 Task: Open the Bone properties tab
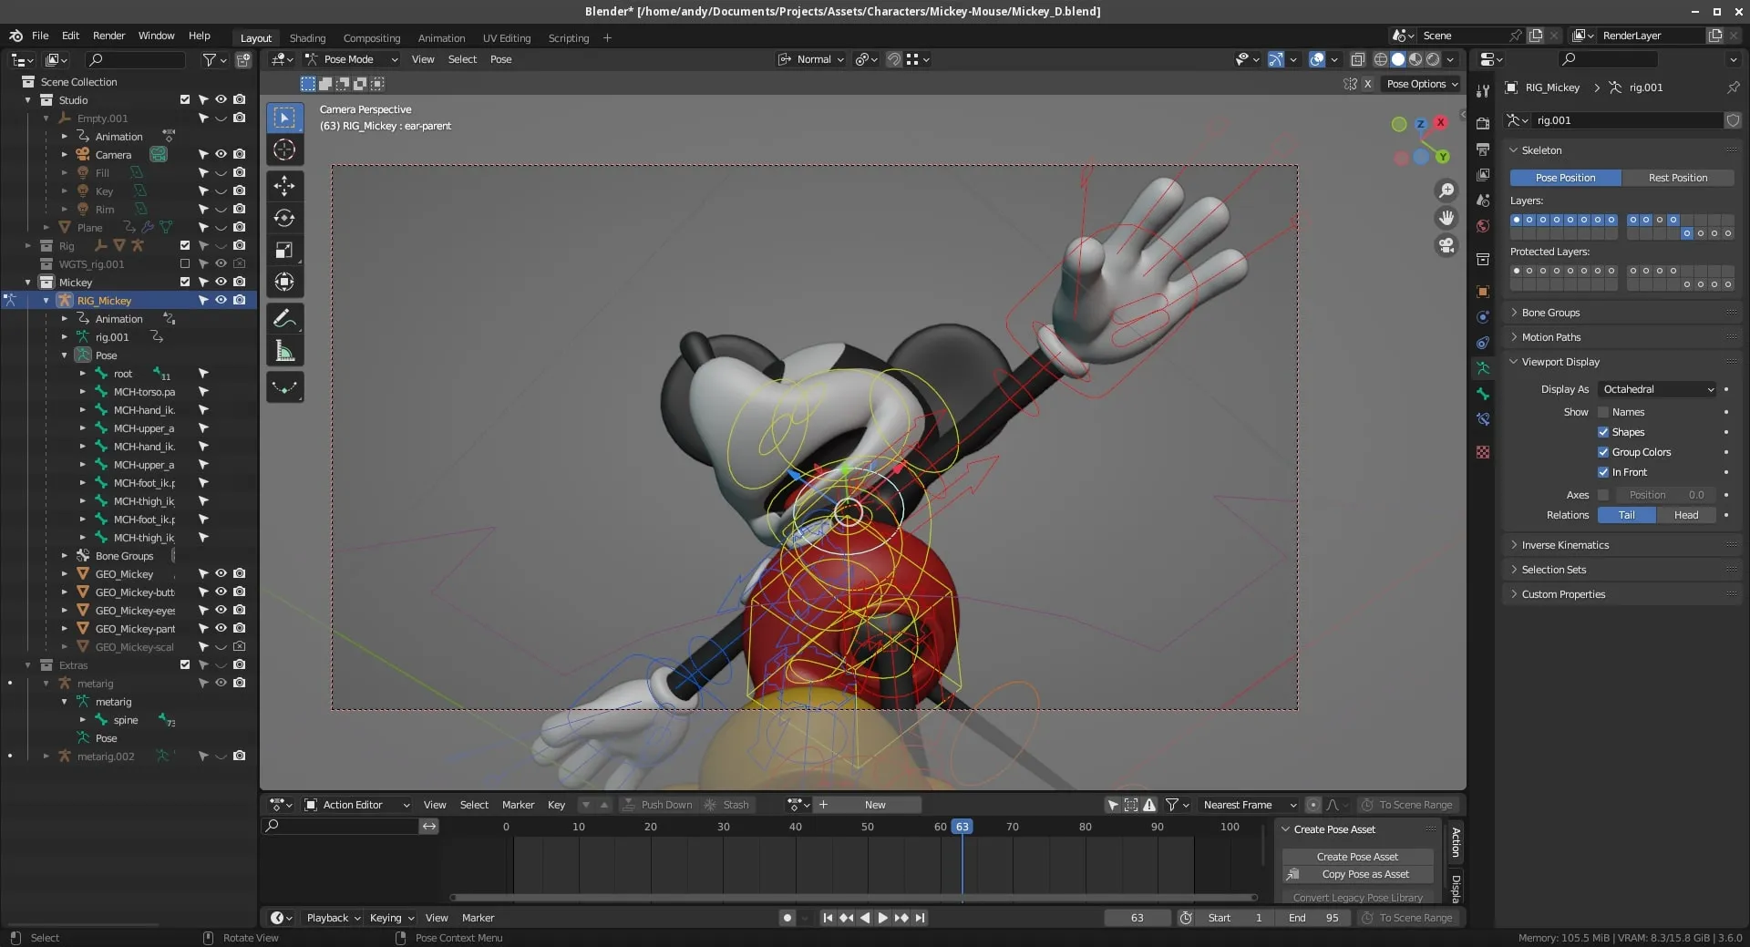(1483, 394)
